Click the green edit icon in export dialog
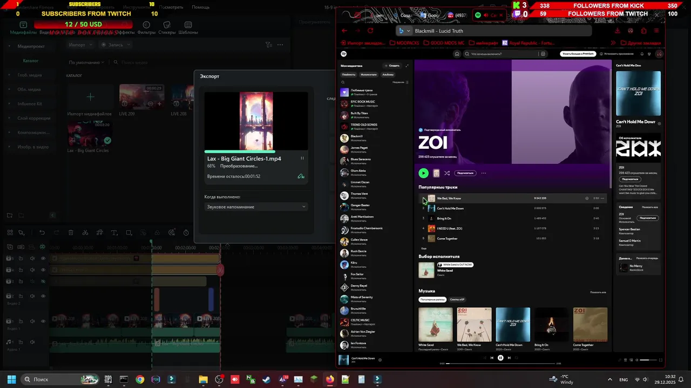 [301, 176]
